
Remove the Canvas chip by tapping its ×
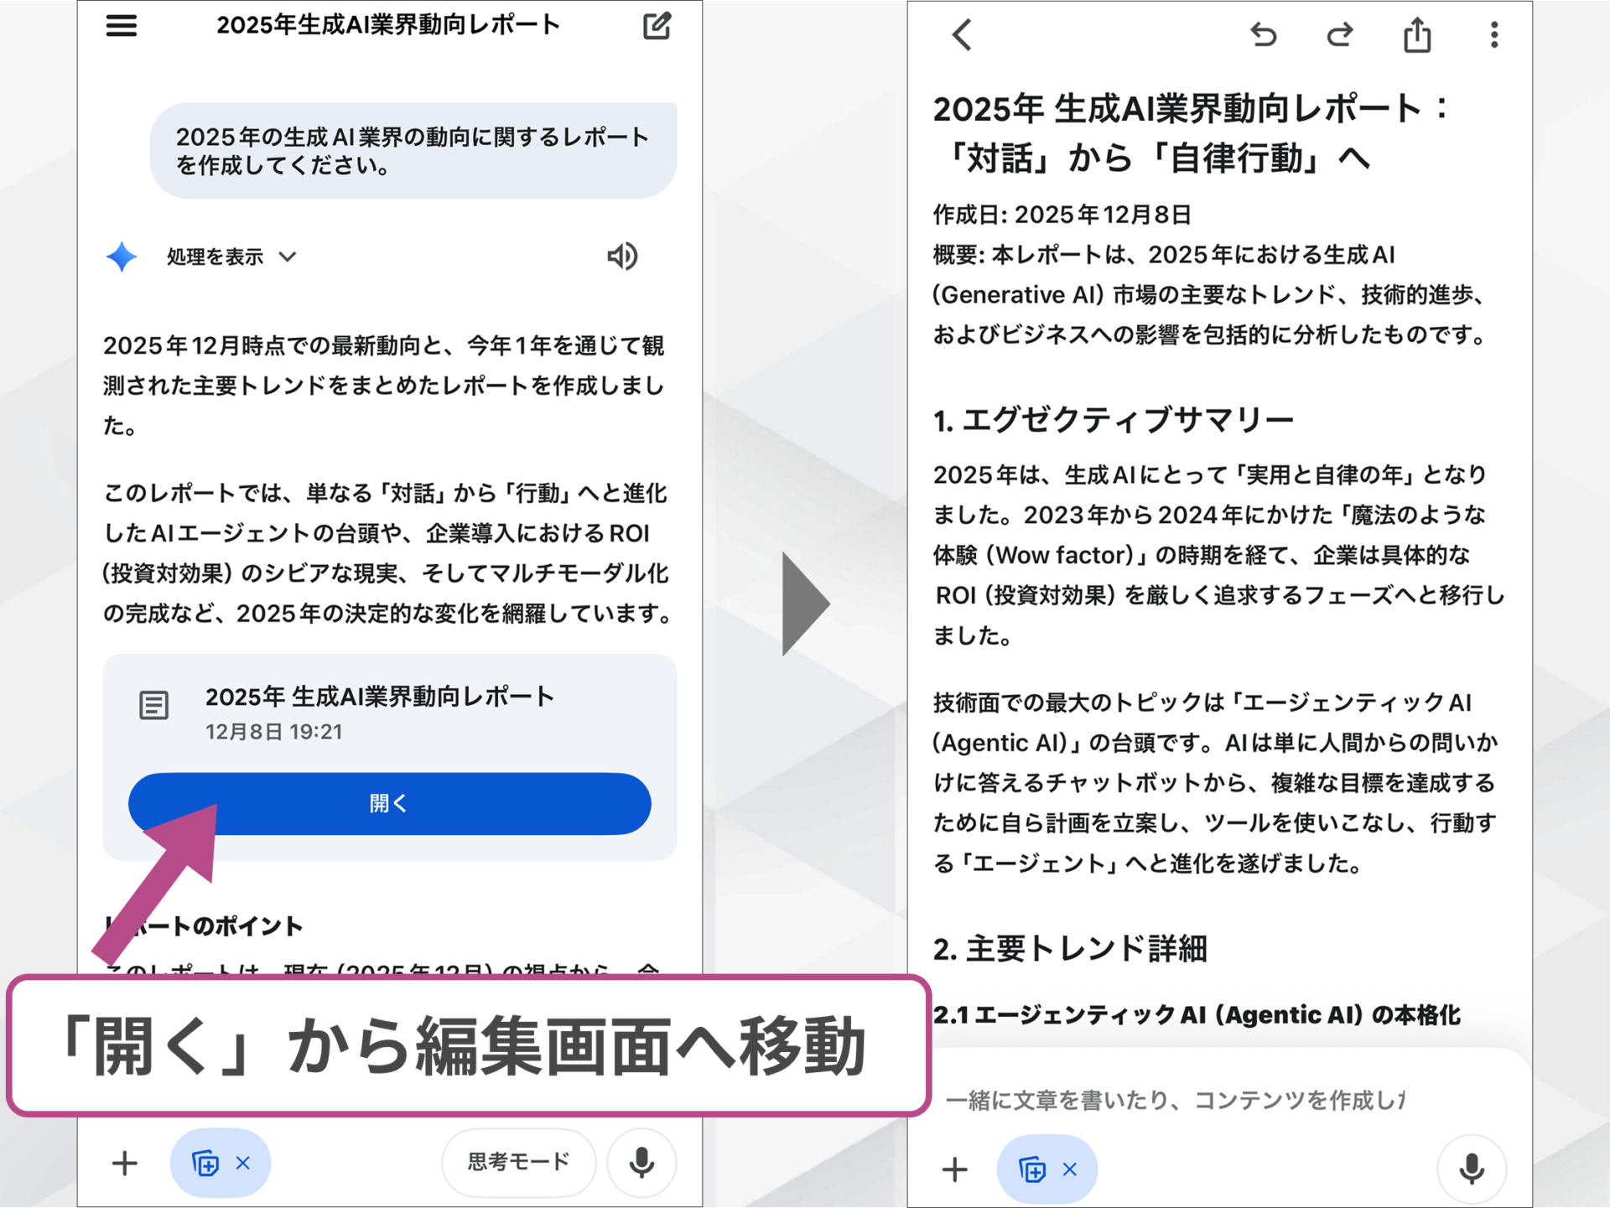pyautogui.click(x=243, y=1162)
